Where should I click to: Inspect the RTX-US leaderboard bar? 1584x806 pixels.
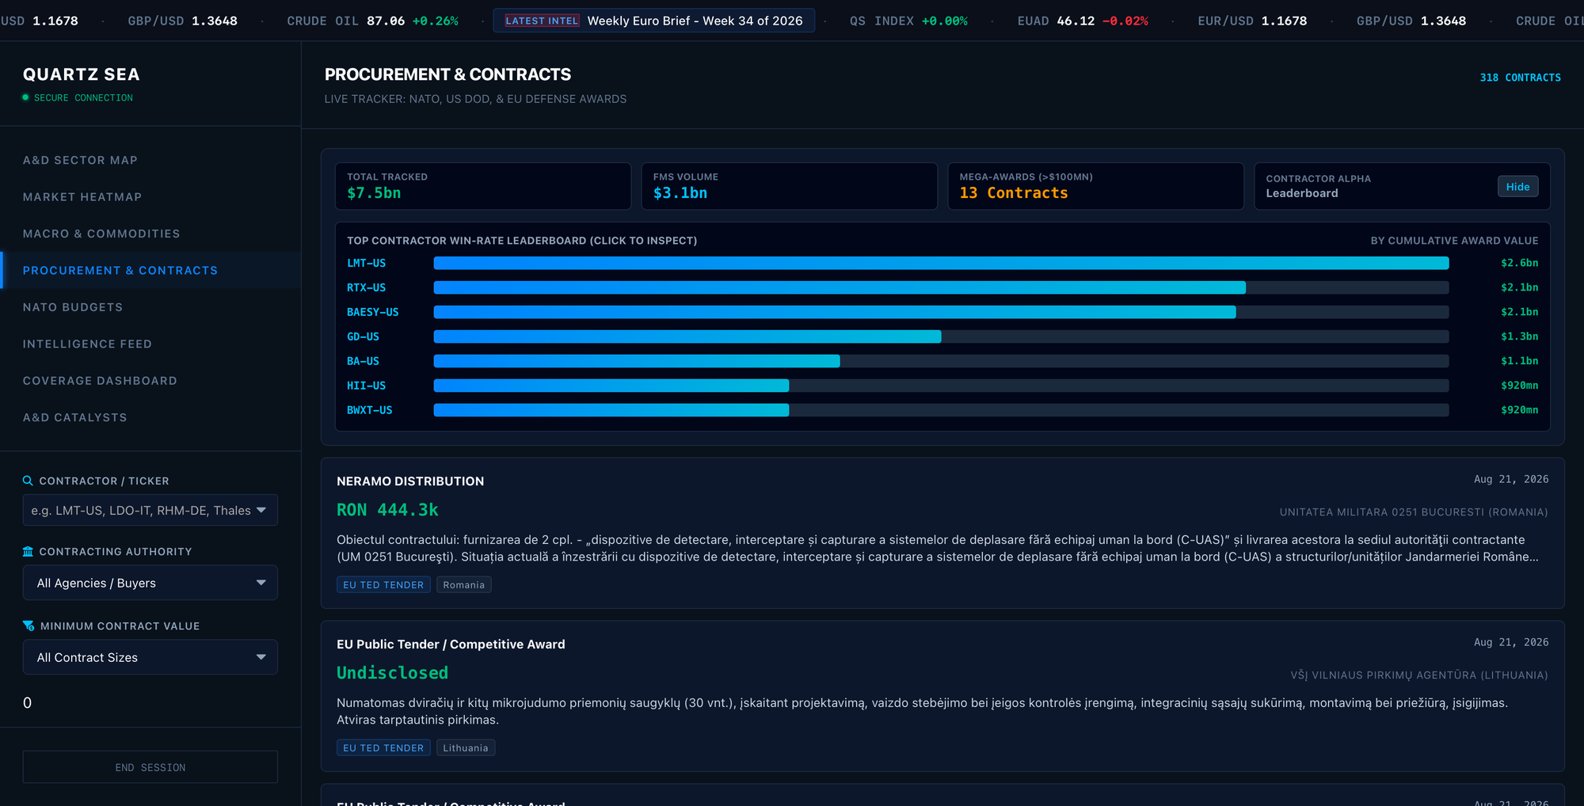tap(941, 287)
